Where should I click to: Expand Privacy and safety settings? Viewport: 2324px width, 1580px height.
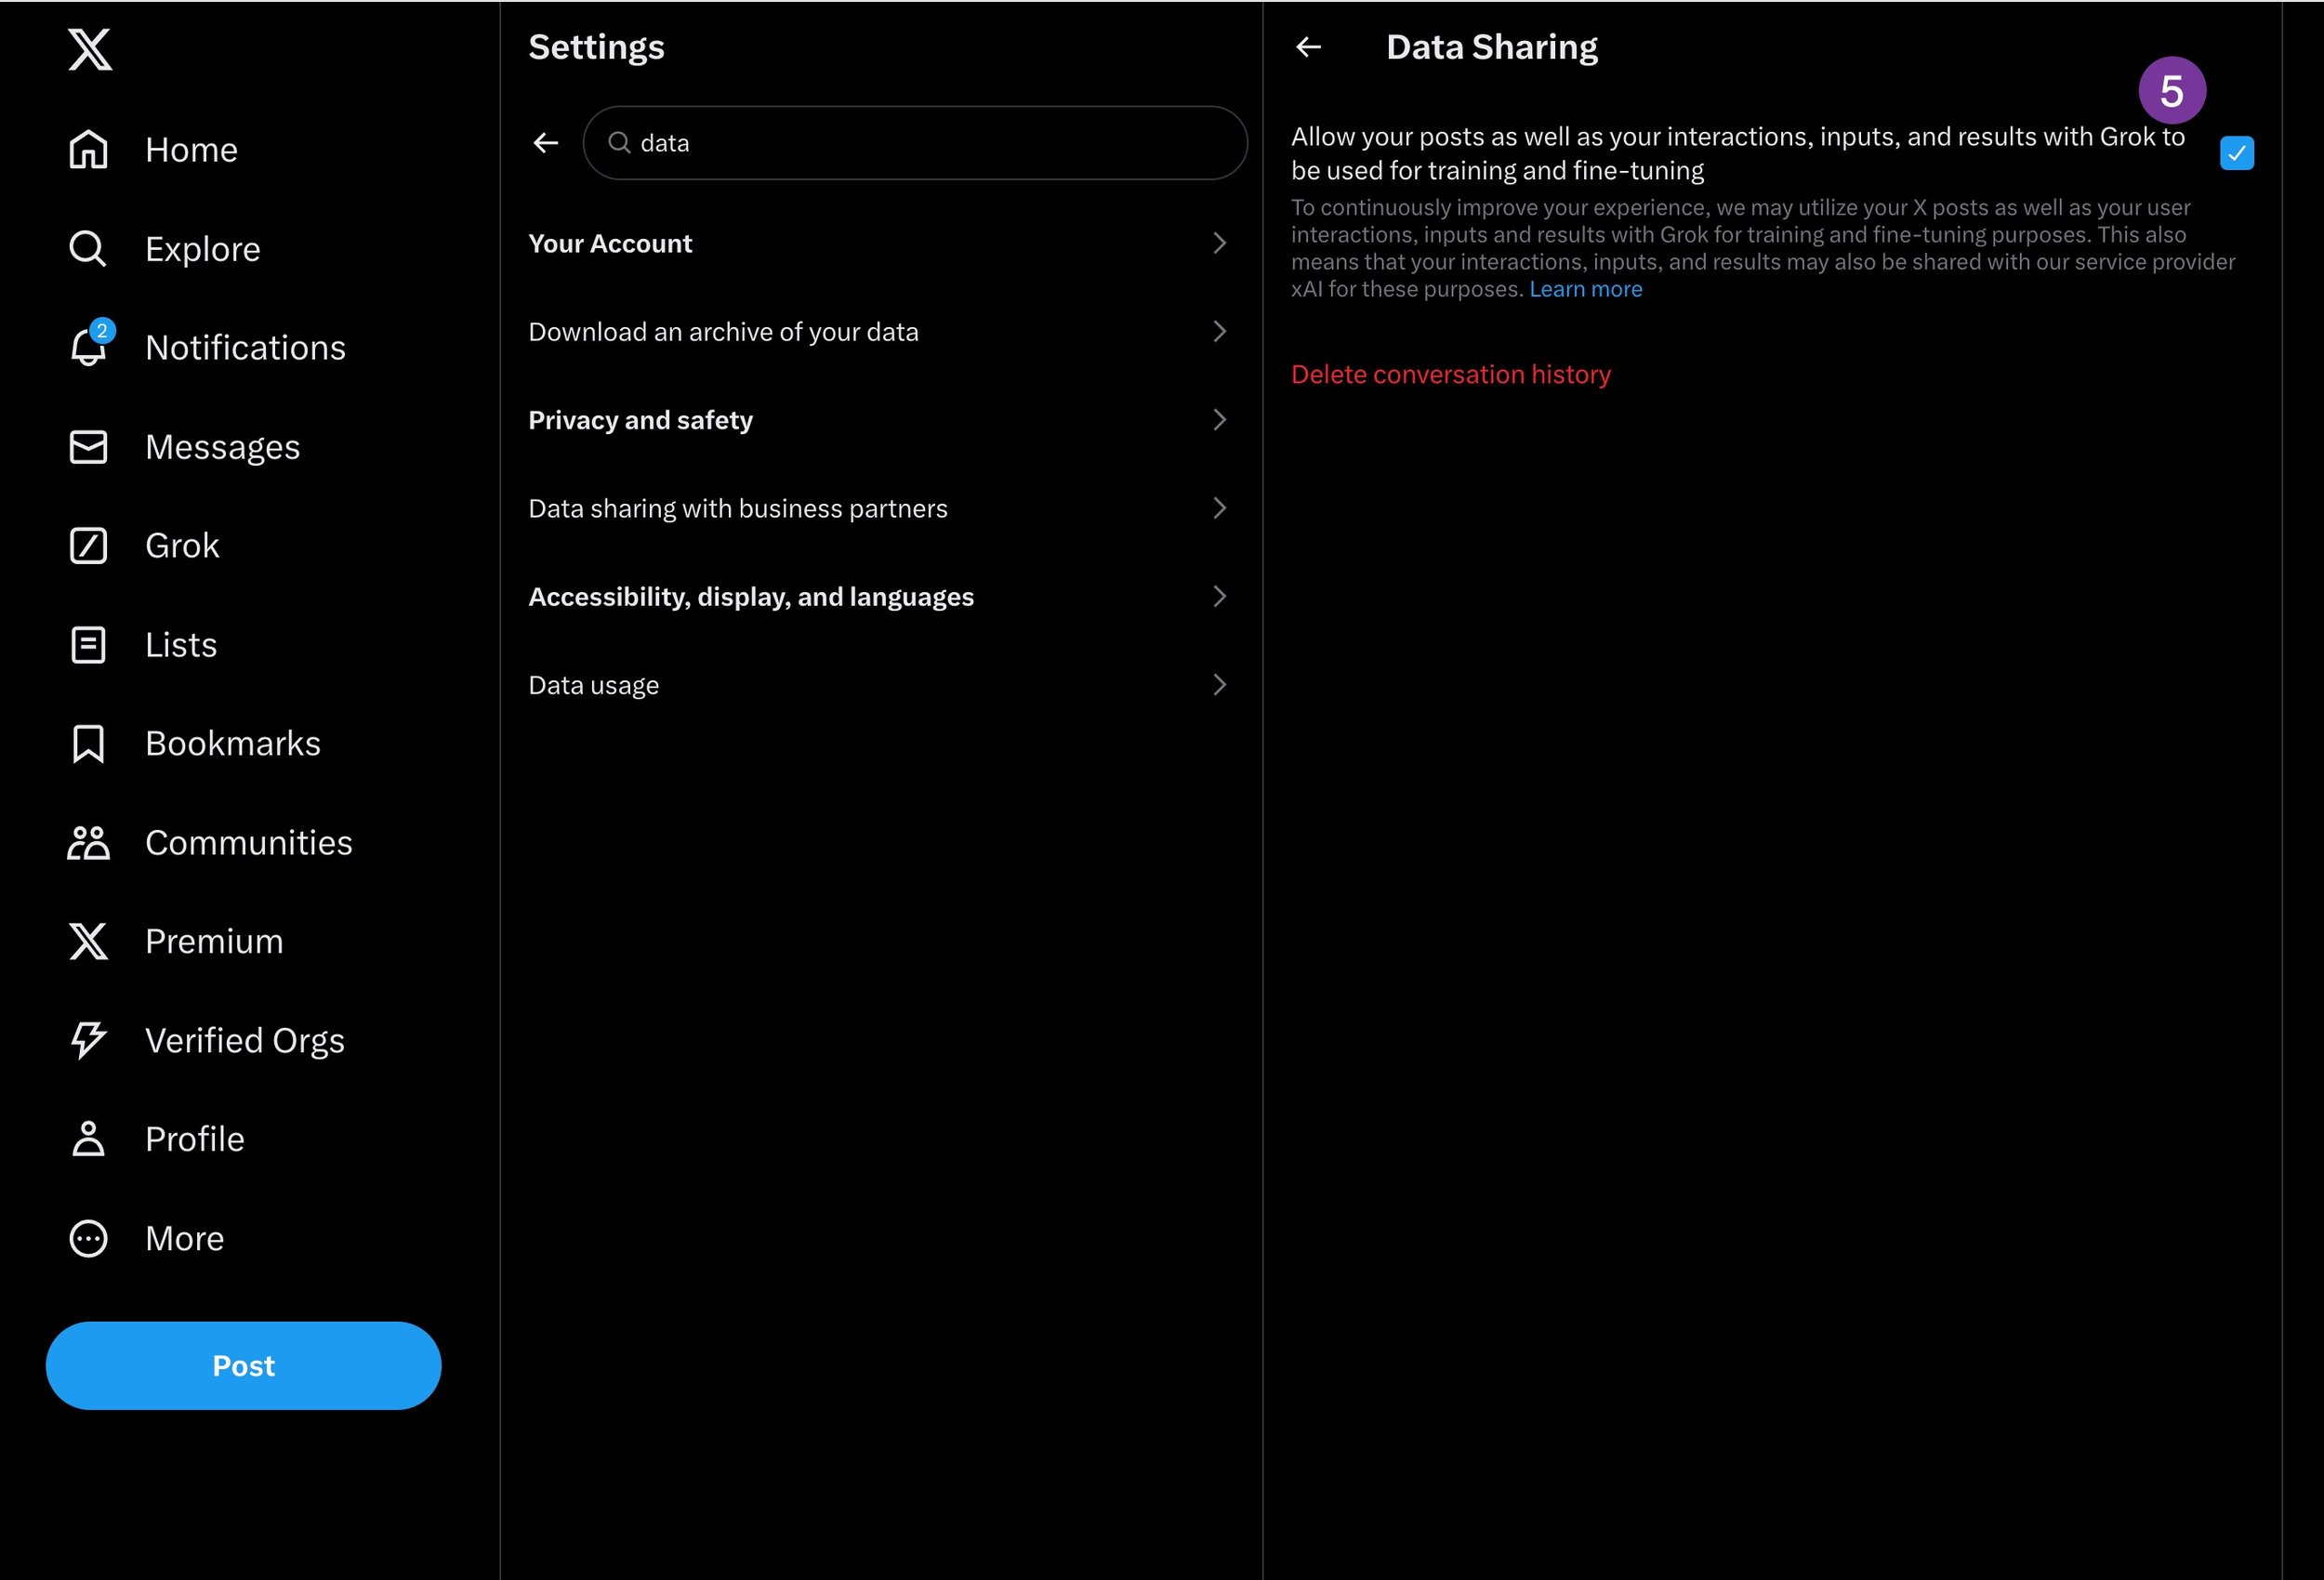point(641,420)
